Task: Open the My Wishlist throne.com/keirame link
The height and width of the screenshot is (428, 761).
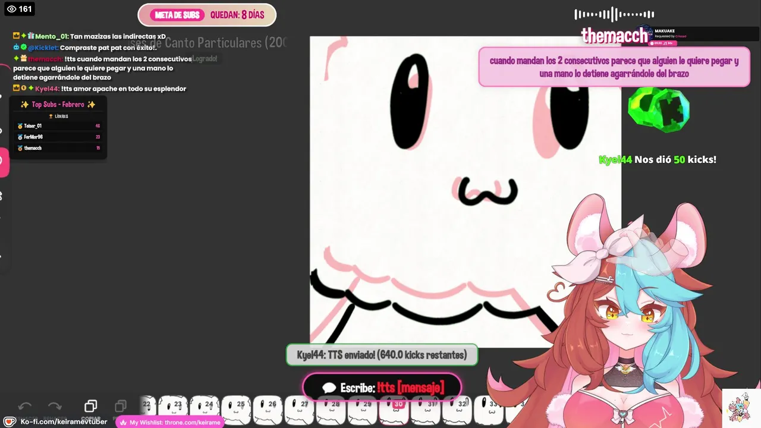Action: point(170,422)
